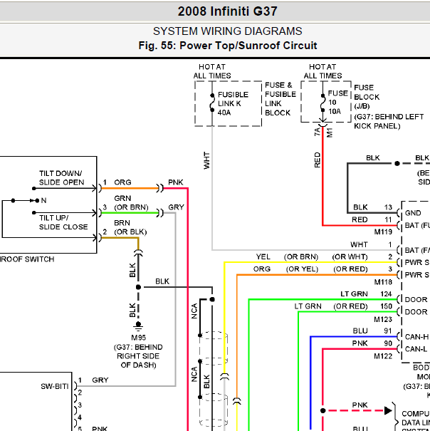Click the "(OR WHT)" alternate color label

[x=350, y=256]
